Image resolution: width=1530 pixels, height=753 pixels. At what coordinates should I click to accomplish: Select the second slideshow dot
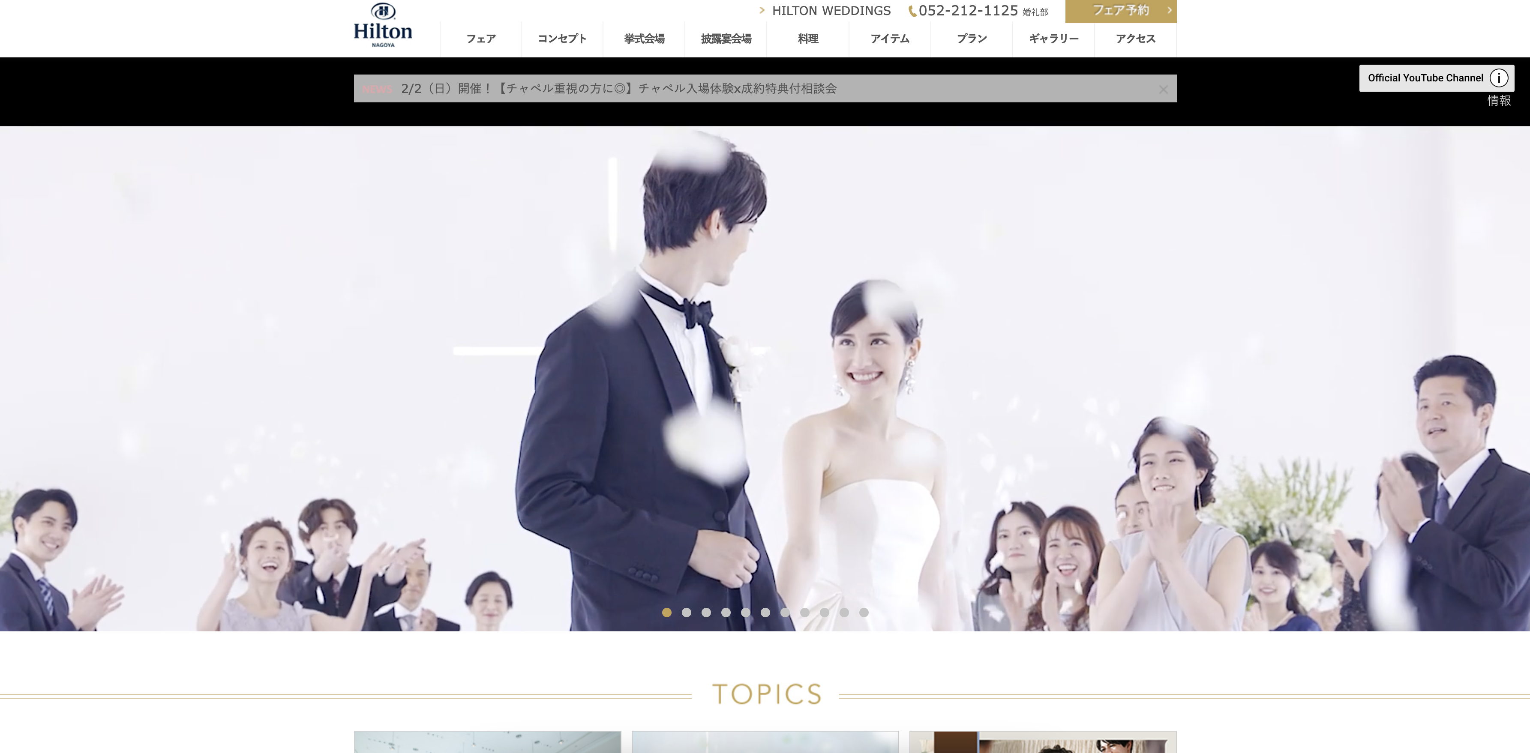(x=686, y=613)
